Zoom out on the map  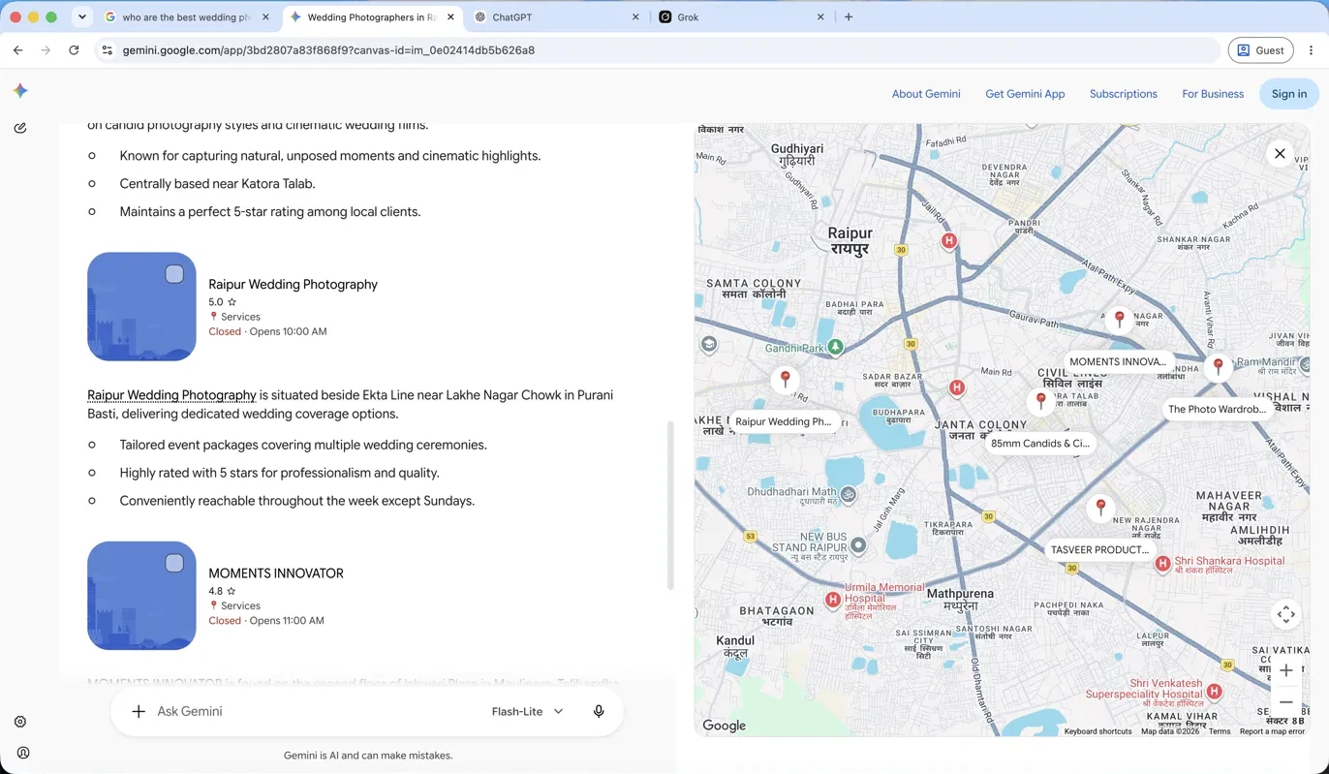coord(1285,702)
